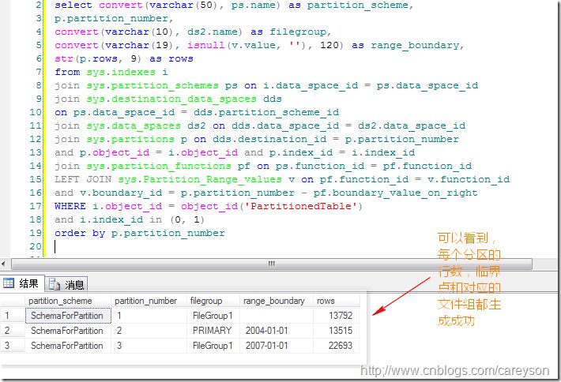The width and height of the screenshot is (561, 382).
Task: Click sys.destination_data_spaces in line 9
Action: pos(171,99)
